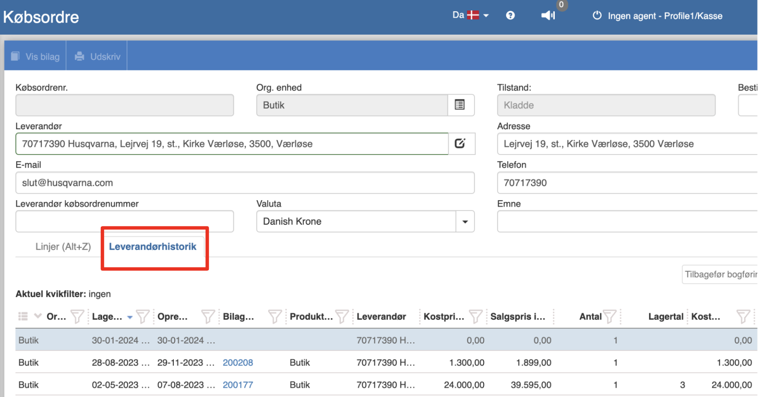The image size is (758, 397).
Task: Open filter for the Bilag... column
Action: (x=275, y=316)
